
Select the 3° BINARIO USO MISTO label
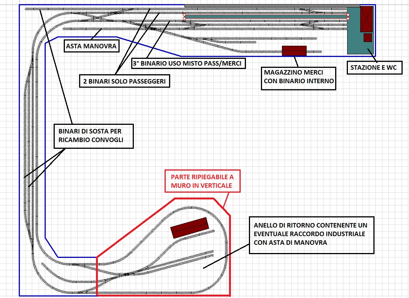188,63
